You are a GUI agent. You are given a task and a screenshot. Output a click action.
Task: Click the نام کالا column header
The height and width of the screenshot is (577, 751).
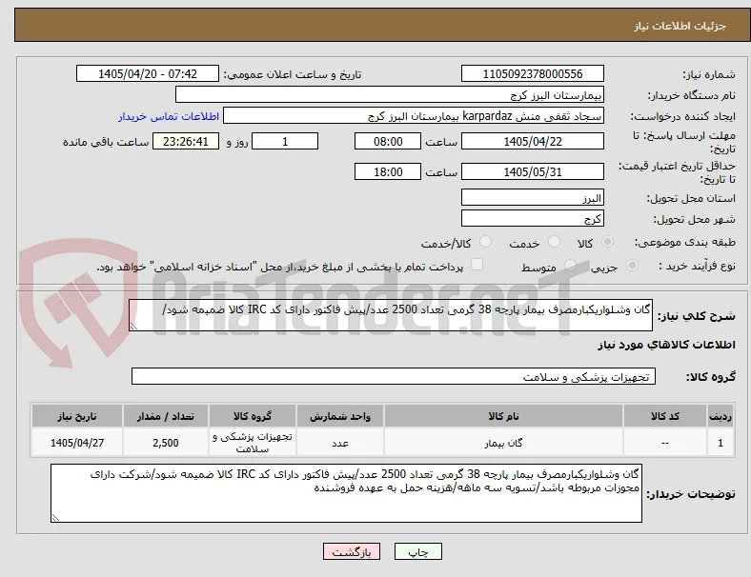[503, 416]
